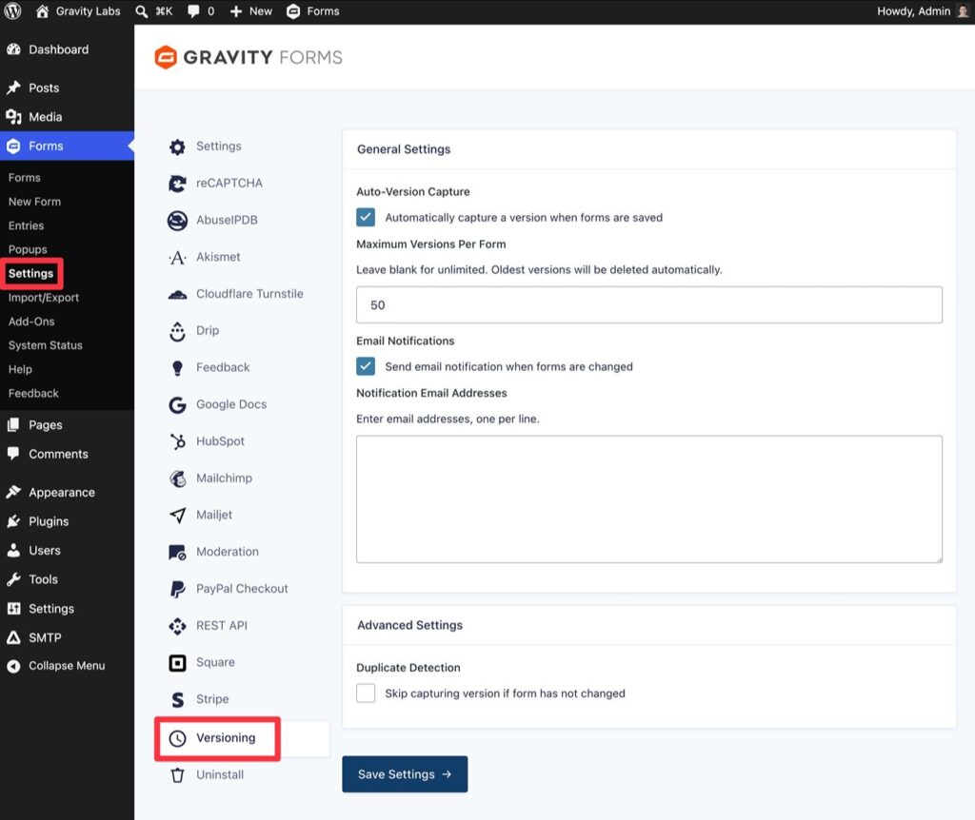Click the Google Docs G icon
The height and width of the screenshot is (820, 975).
[177, 405]
